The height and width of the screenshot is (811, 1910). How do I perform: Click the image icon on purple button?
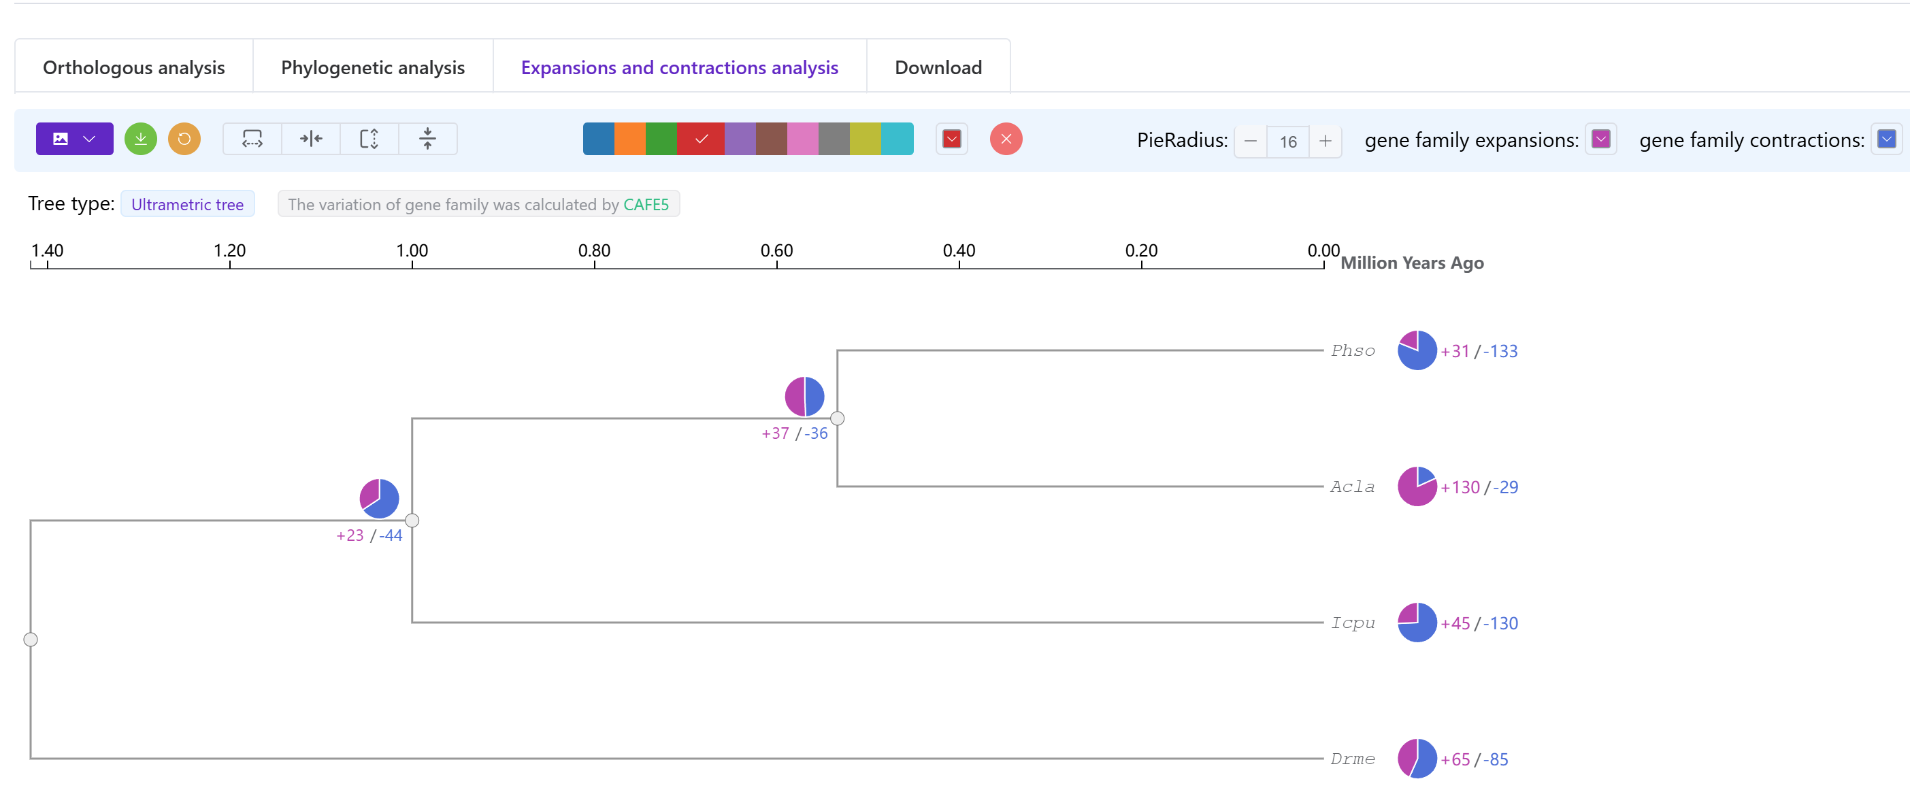61,139
